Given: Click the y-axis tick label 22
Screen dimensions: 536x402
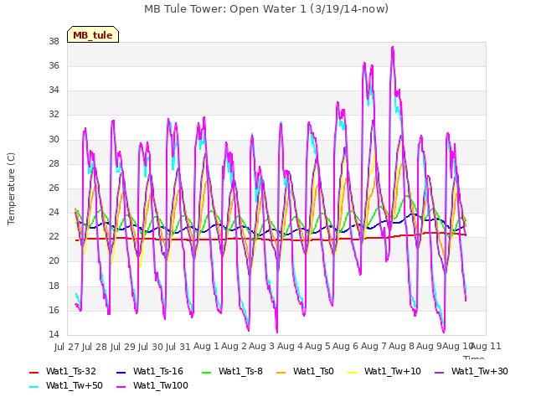Looking at the screenshot, I should click(54, 237).
